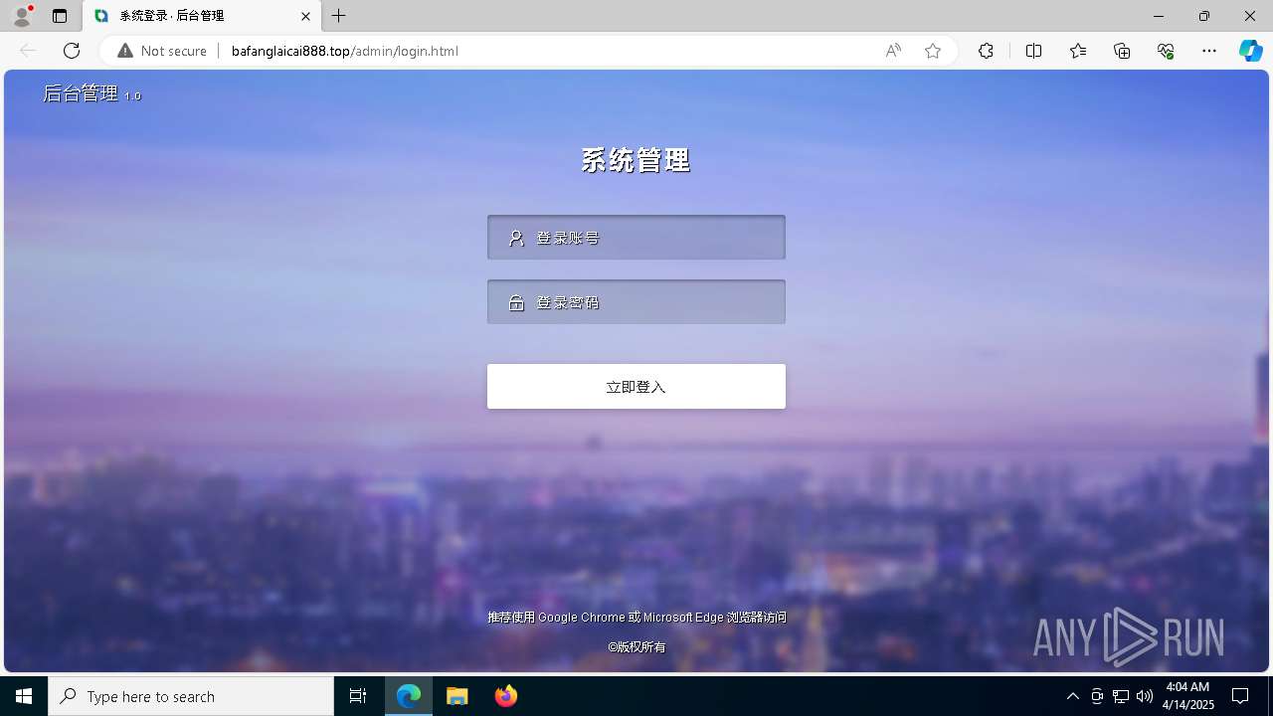Click the user icon in account field

point(516,238)
